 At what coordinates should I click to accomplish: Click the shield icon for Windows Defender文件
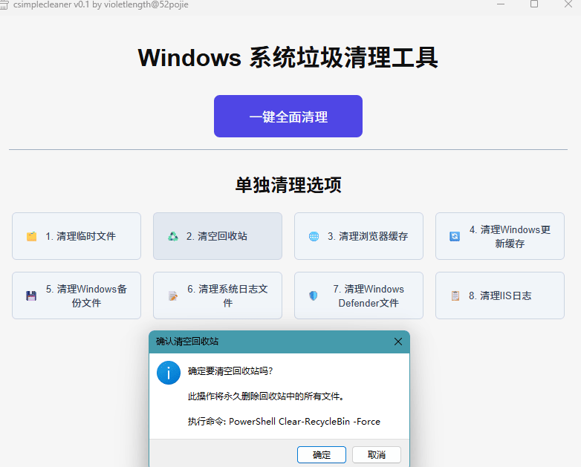314,295
